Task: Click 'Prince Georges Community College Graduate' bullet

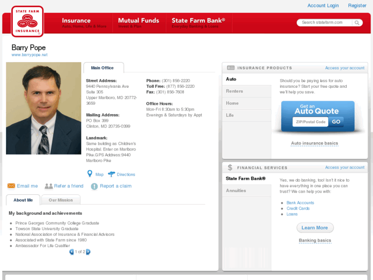Action: point(57,223)
